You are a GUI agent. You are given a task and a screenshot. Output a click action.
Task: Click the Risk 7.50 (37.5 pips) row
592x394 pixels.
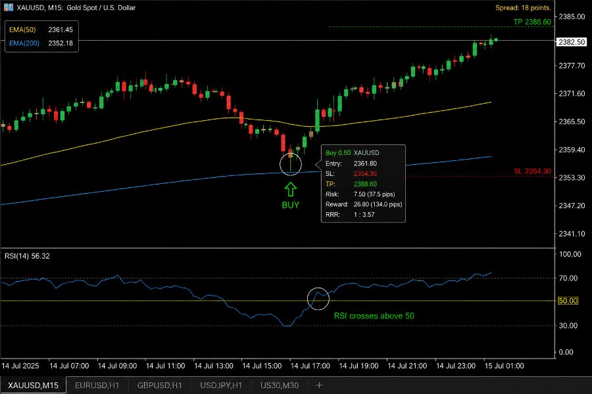point(360,194)
